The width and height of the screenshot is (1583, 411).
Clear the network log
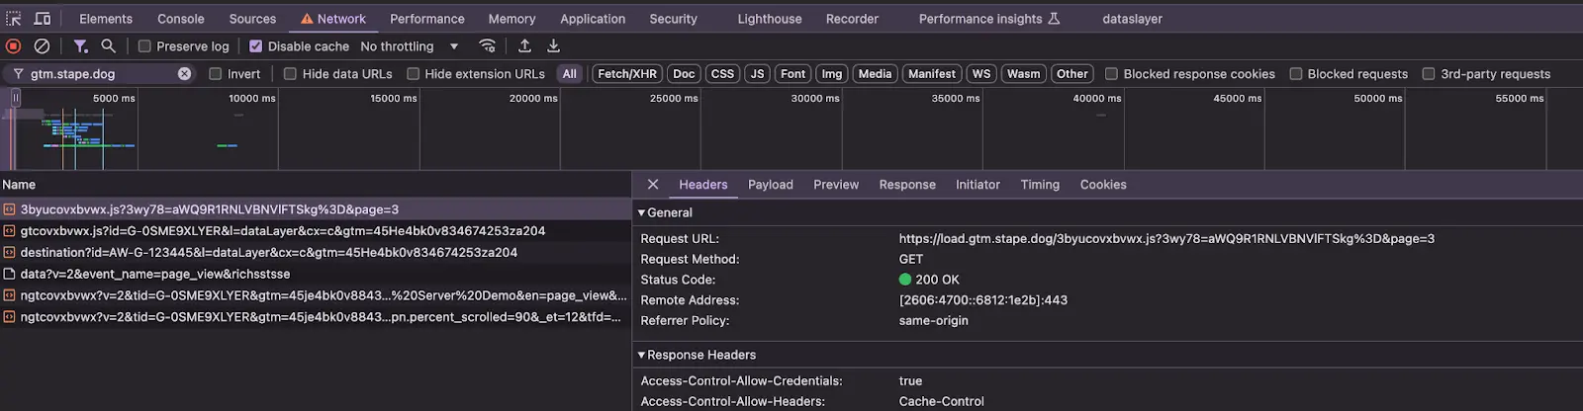point(42,46)
